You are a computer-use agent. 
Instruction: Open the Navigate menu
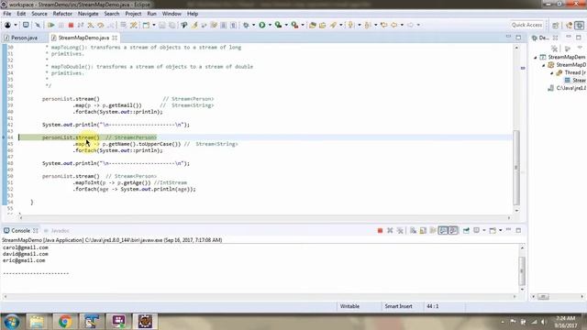tap(88, 14)
